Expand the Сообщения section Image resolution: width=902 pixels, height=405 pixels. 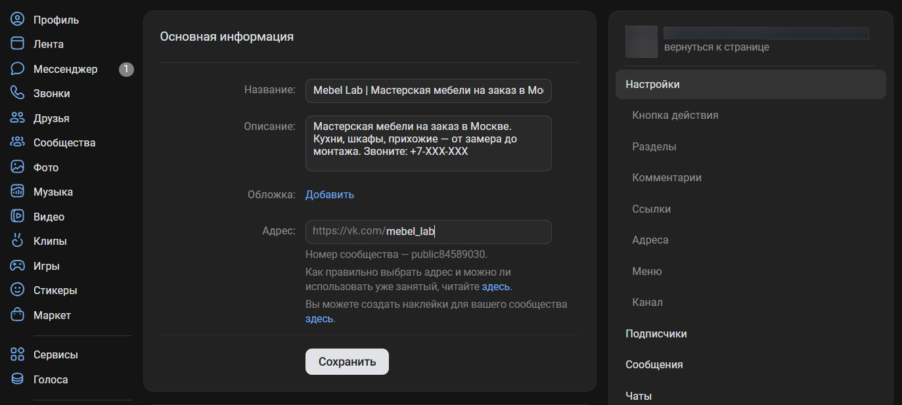(x=654, y=364)
